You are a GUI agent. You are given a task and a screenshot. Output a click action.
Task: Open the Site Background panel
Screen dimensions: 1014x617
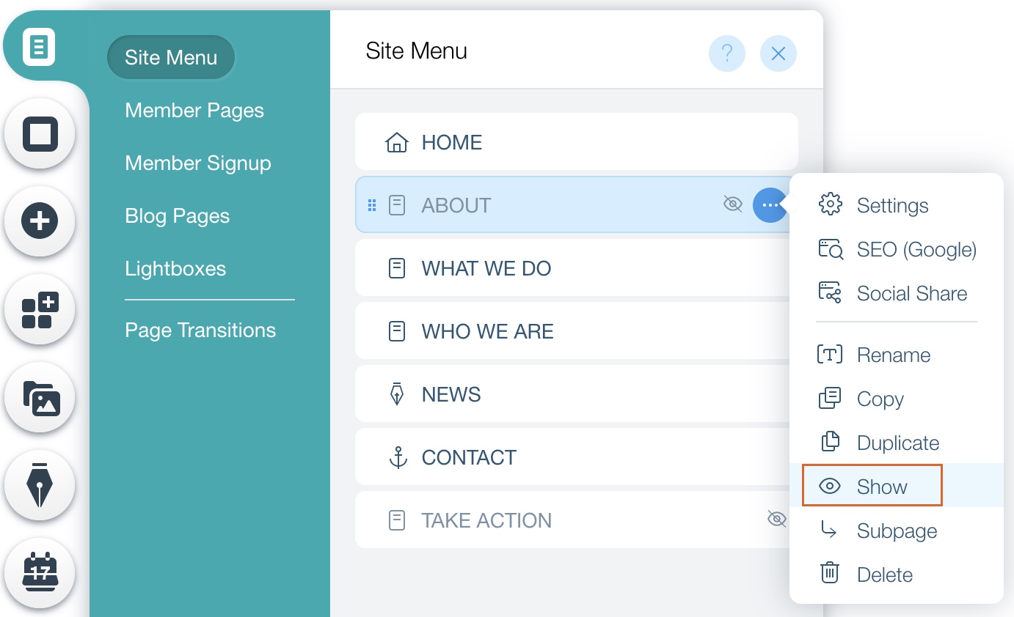coord(40,134)
